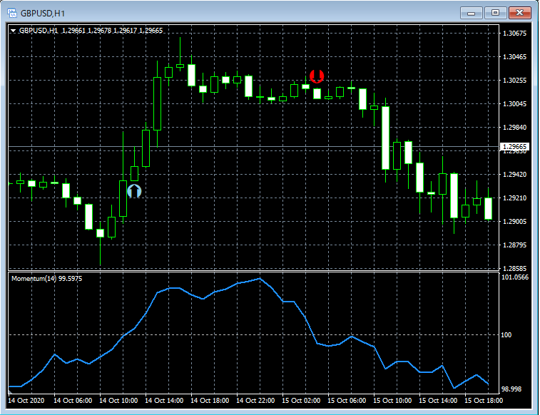Click the 14 Oct 14:00 time label
540x415 pixels.
(x=164, y=401)
